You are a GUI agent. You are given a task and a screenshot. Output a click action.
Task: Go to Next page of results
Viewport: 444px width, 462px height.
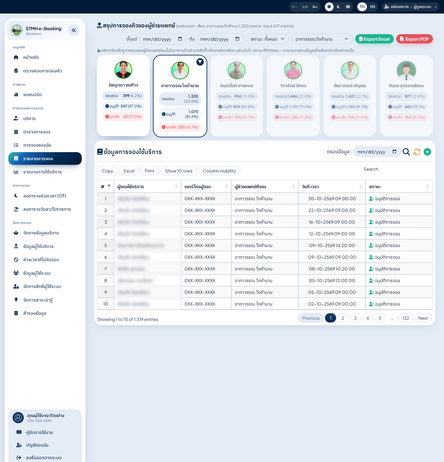click(x=423, y=318)
